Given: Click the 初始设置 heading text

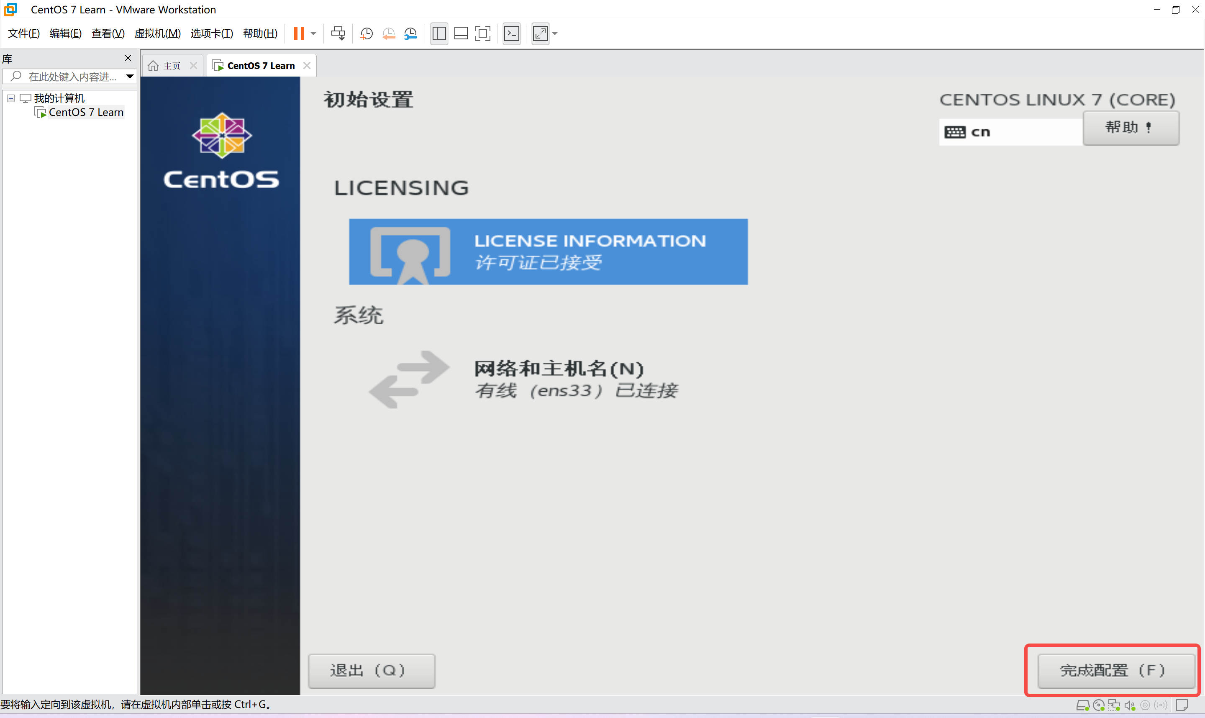Looking at the screenshot, I should point(368,100).
